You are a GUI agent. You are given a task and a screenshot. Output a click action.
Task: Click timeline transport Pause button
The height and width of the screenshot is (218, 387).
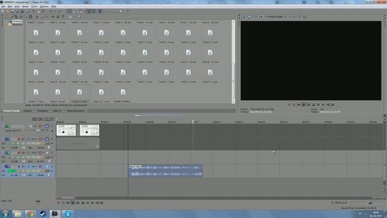tap(78, 203)
